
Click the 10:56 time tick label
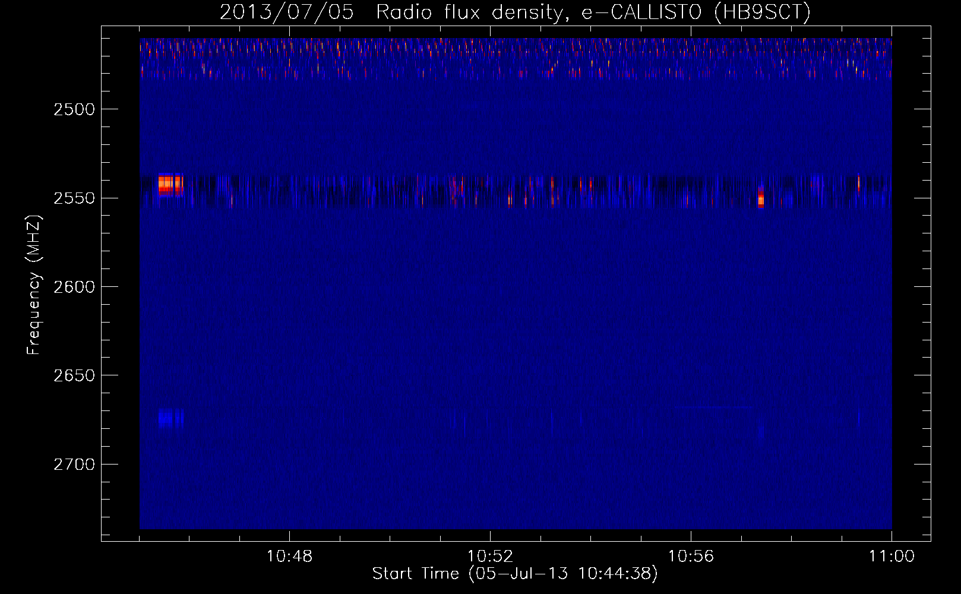click(691, 557)
